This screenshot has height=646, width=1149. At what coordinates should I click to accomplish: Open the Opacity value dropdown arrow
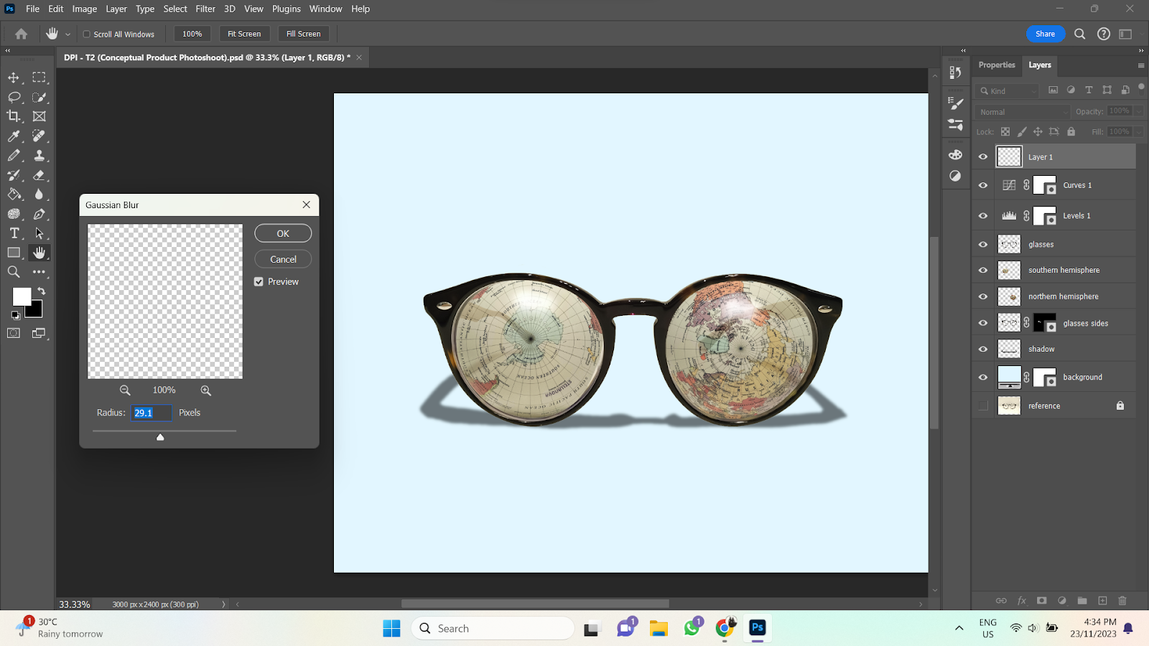(1139, 111)
